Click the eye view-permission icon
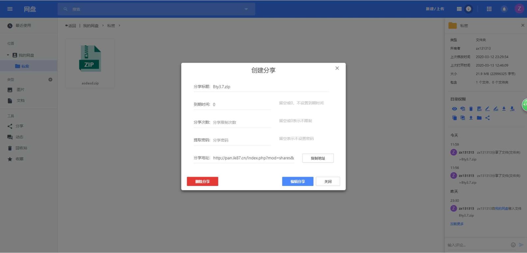527x253 pixels. pyautogui.click(x=455, y=109)
